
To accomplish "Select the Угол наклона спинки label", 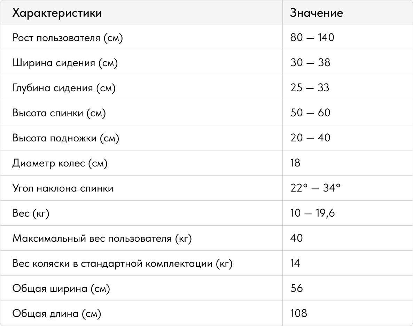I will tap(63, 188).
